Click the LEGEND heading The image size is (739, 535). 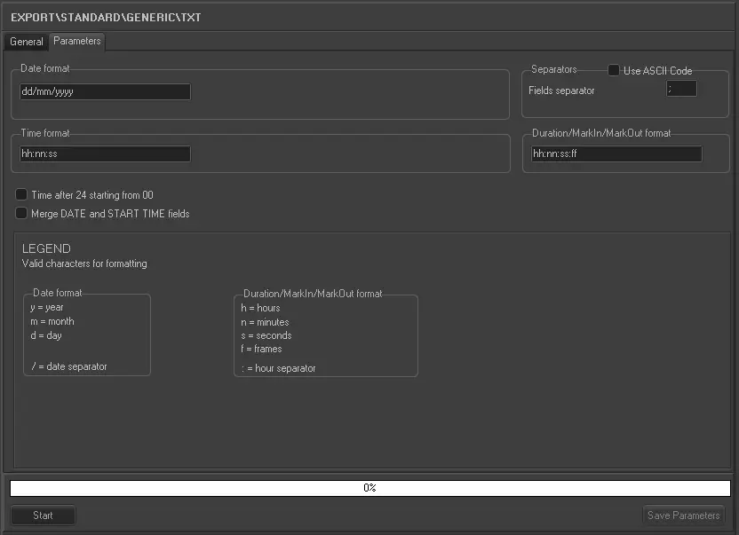(46, 248)
